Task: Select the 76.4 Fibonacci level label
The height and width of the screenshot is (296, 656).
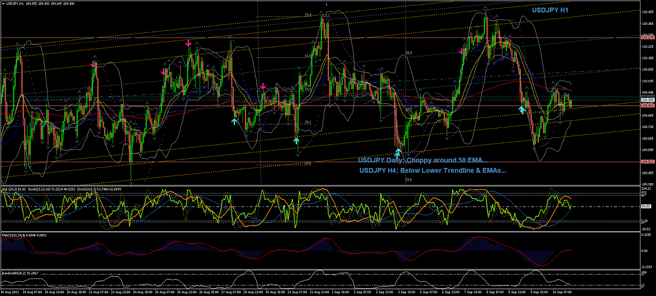Action: [x=308, y=15]
